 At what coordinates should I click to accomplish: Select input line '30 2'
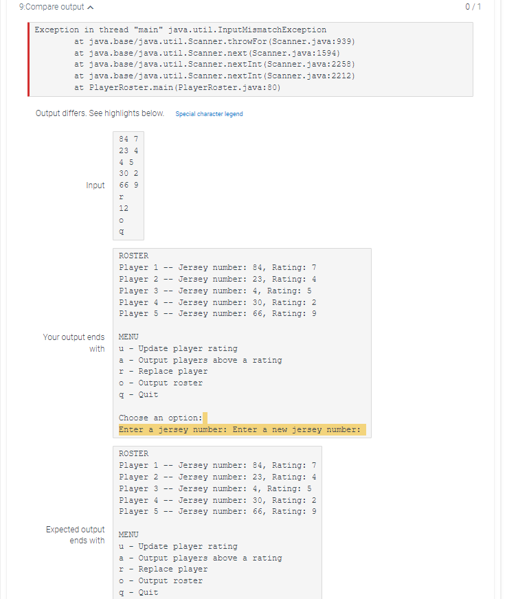[x=128, y=173]
